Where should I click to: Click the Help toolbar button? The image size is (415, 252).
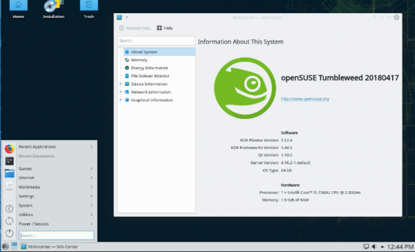click(x=165, y=28)
